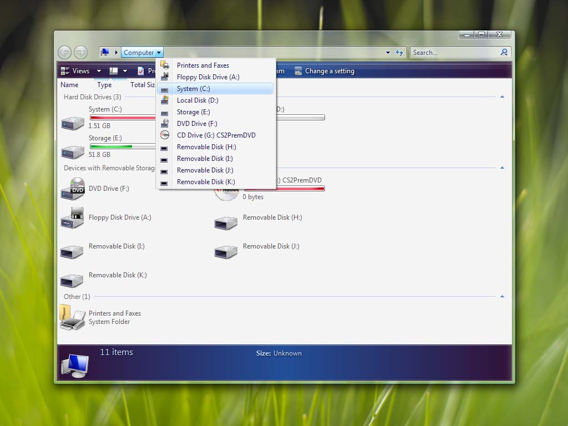This screenshot has height=426, width=568.
Task: Choose CD Drive (G:) CS2PremDVD in menu
Action: tap(216, 135)
